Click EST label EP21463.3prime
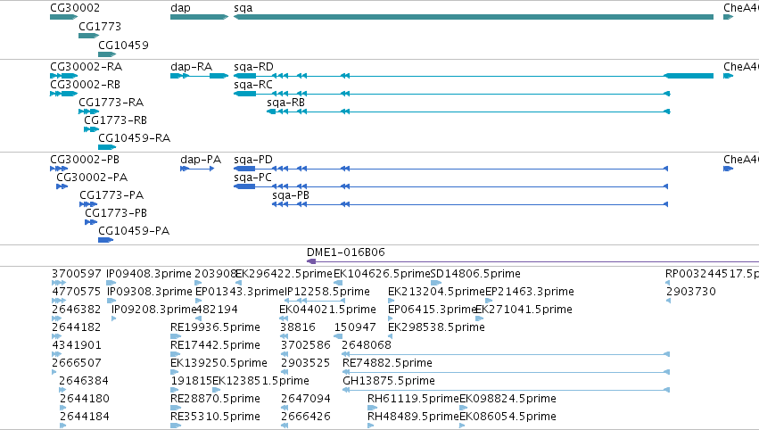The height and width of the screenshot is (430, 759). tap(530, 292)
